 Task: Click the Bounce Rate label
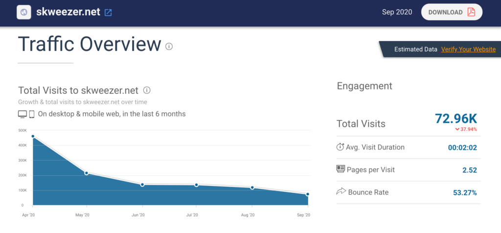[x=368, y=192]
